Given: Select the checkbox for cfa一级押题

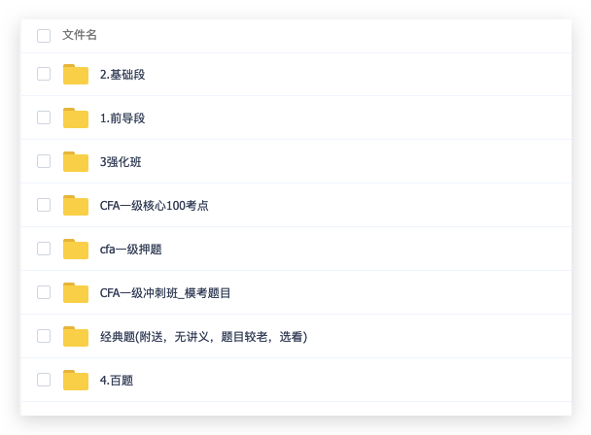Looking at the screenshot, I should 44,249.
